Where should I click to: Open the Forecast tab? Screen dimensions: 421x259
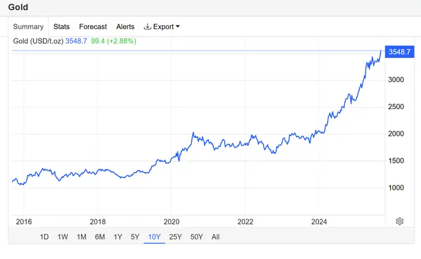[93, 27]
